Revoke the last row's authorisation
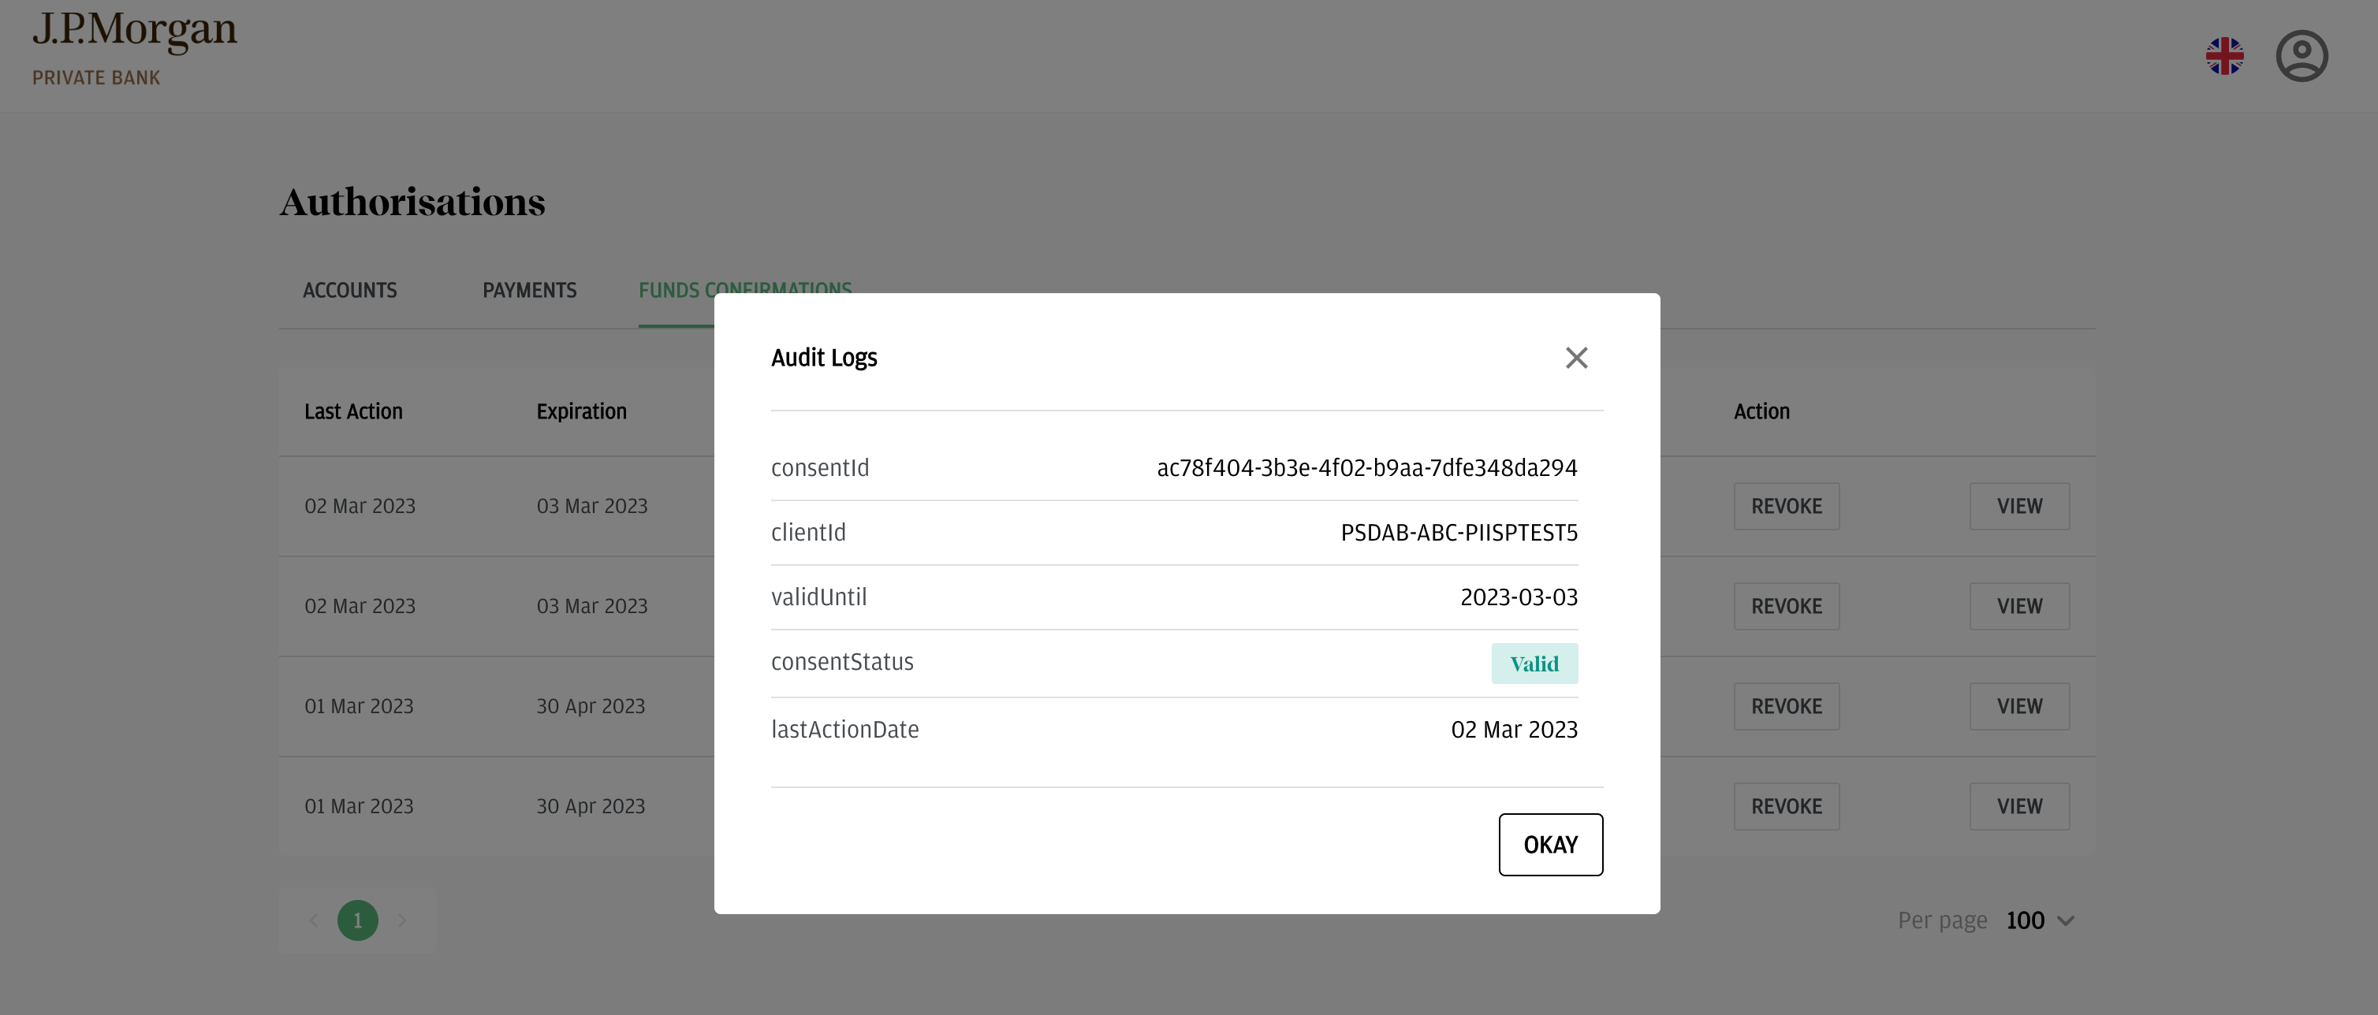The height and width of the screenshot is (1015, 2378). pyautogui.click(x=1787, y=806)
